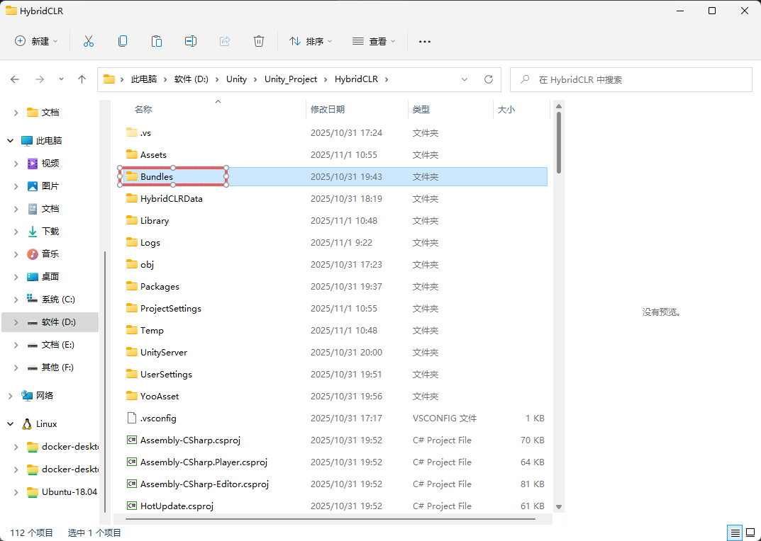Click the Cut scissors icon

(89, 41)
